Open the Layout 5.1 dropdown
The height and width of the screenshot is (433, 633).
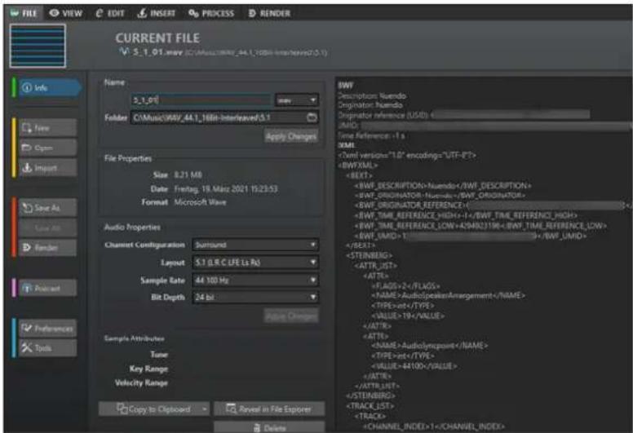click(255, 263)
